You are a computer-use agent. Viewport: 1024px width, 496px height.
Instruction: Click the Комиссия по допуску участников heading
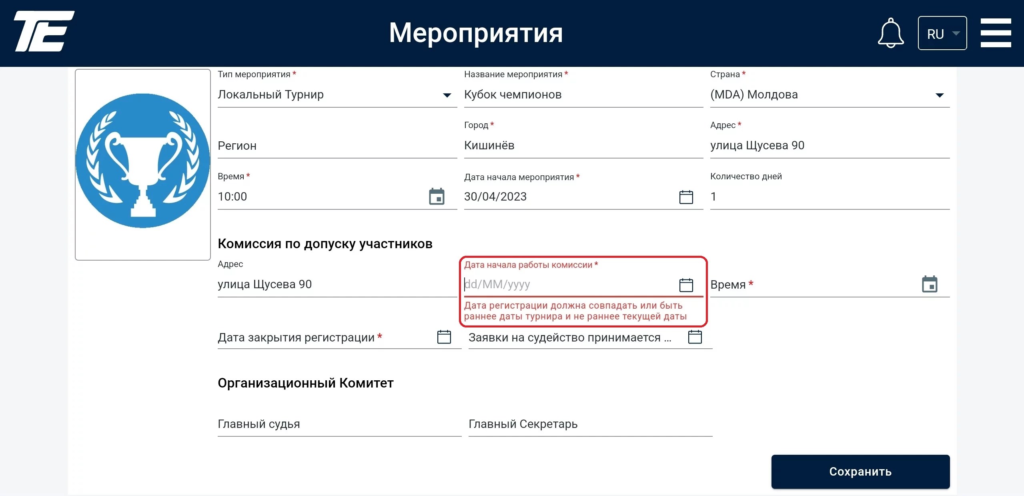325,244
